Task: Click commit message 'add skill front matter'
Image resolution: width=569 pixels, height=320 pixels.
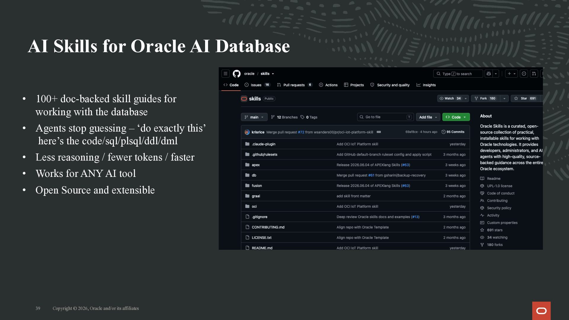Action: (354, 196)
